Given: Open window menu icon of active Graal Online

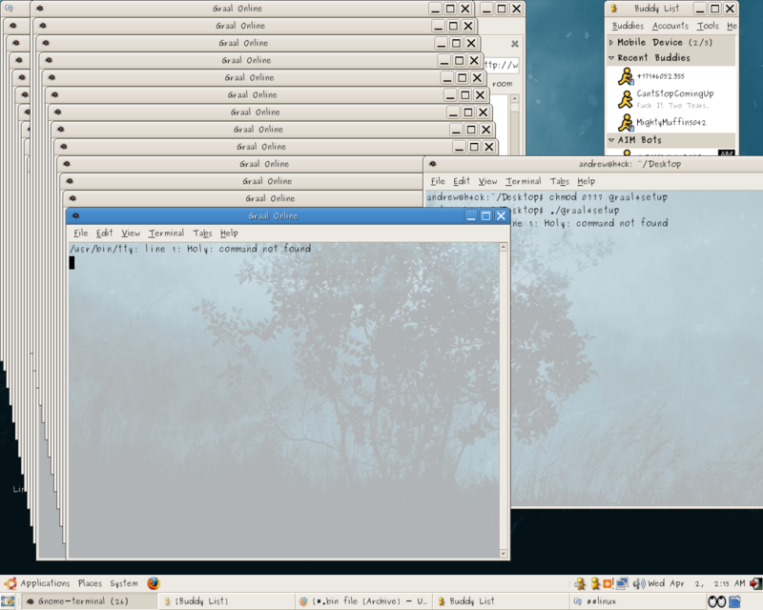Looking at the screenshot, I should click(x=75, y=215).
